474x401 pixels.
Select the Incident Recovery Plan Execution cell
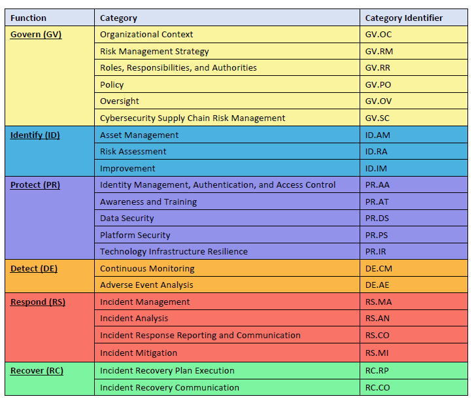167,371
